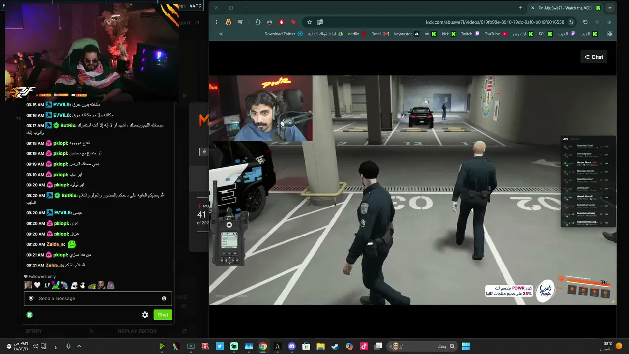Open Steam from the taskbar
The width and height of the screenshot is (629, 354).
[x=335, y=346]
